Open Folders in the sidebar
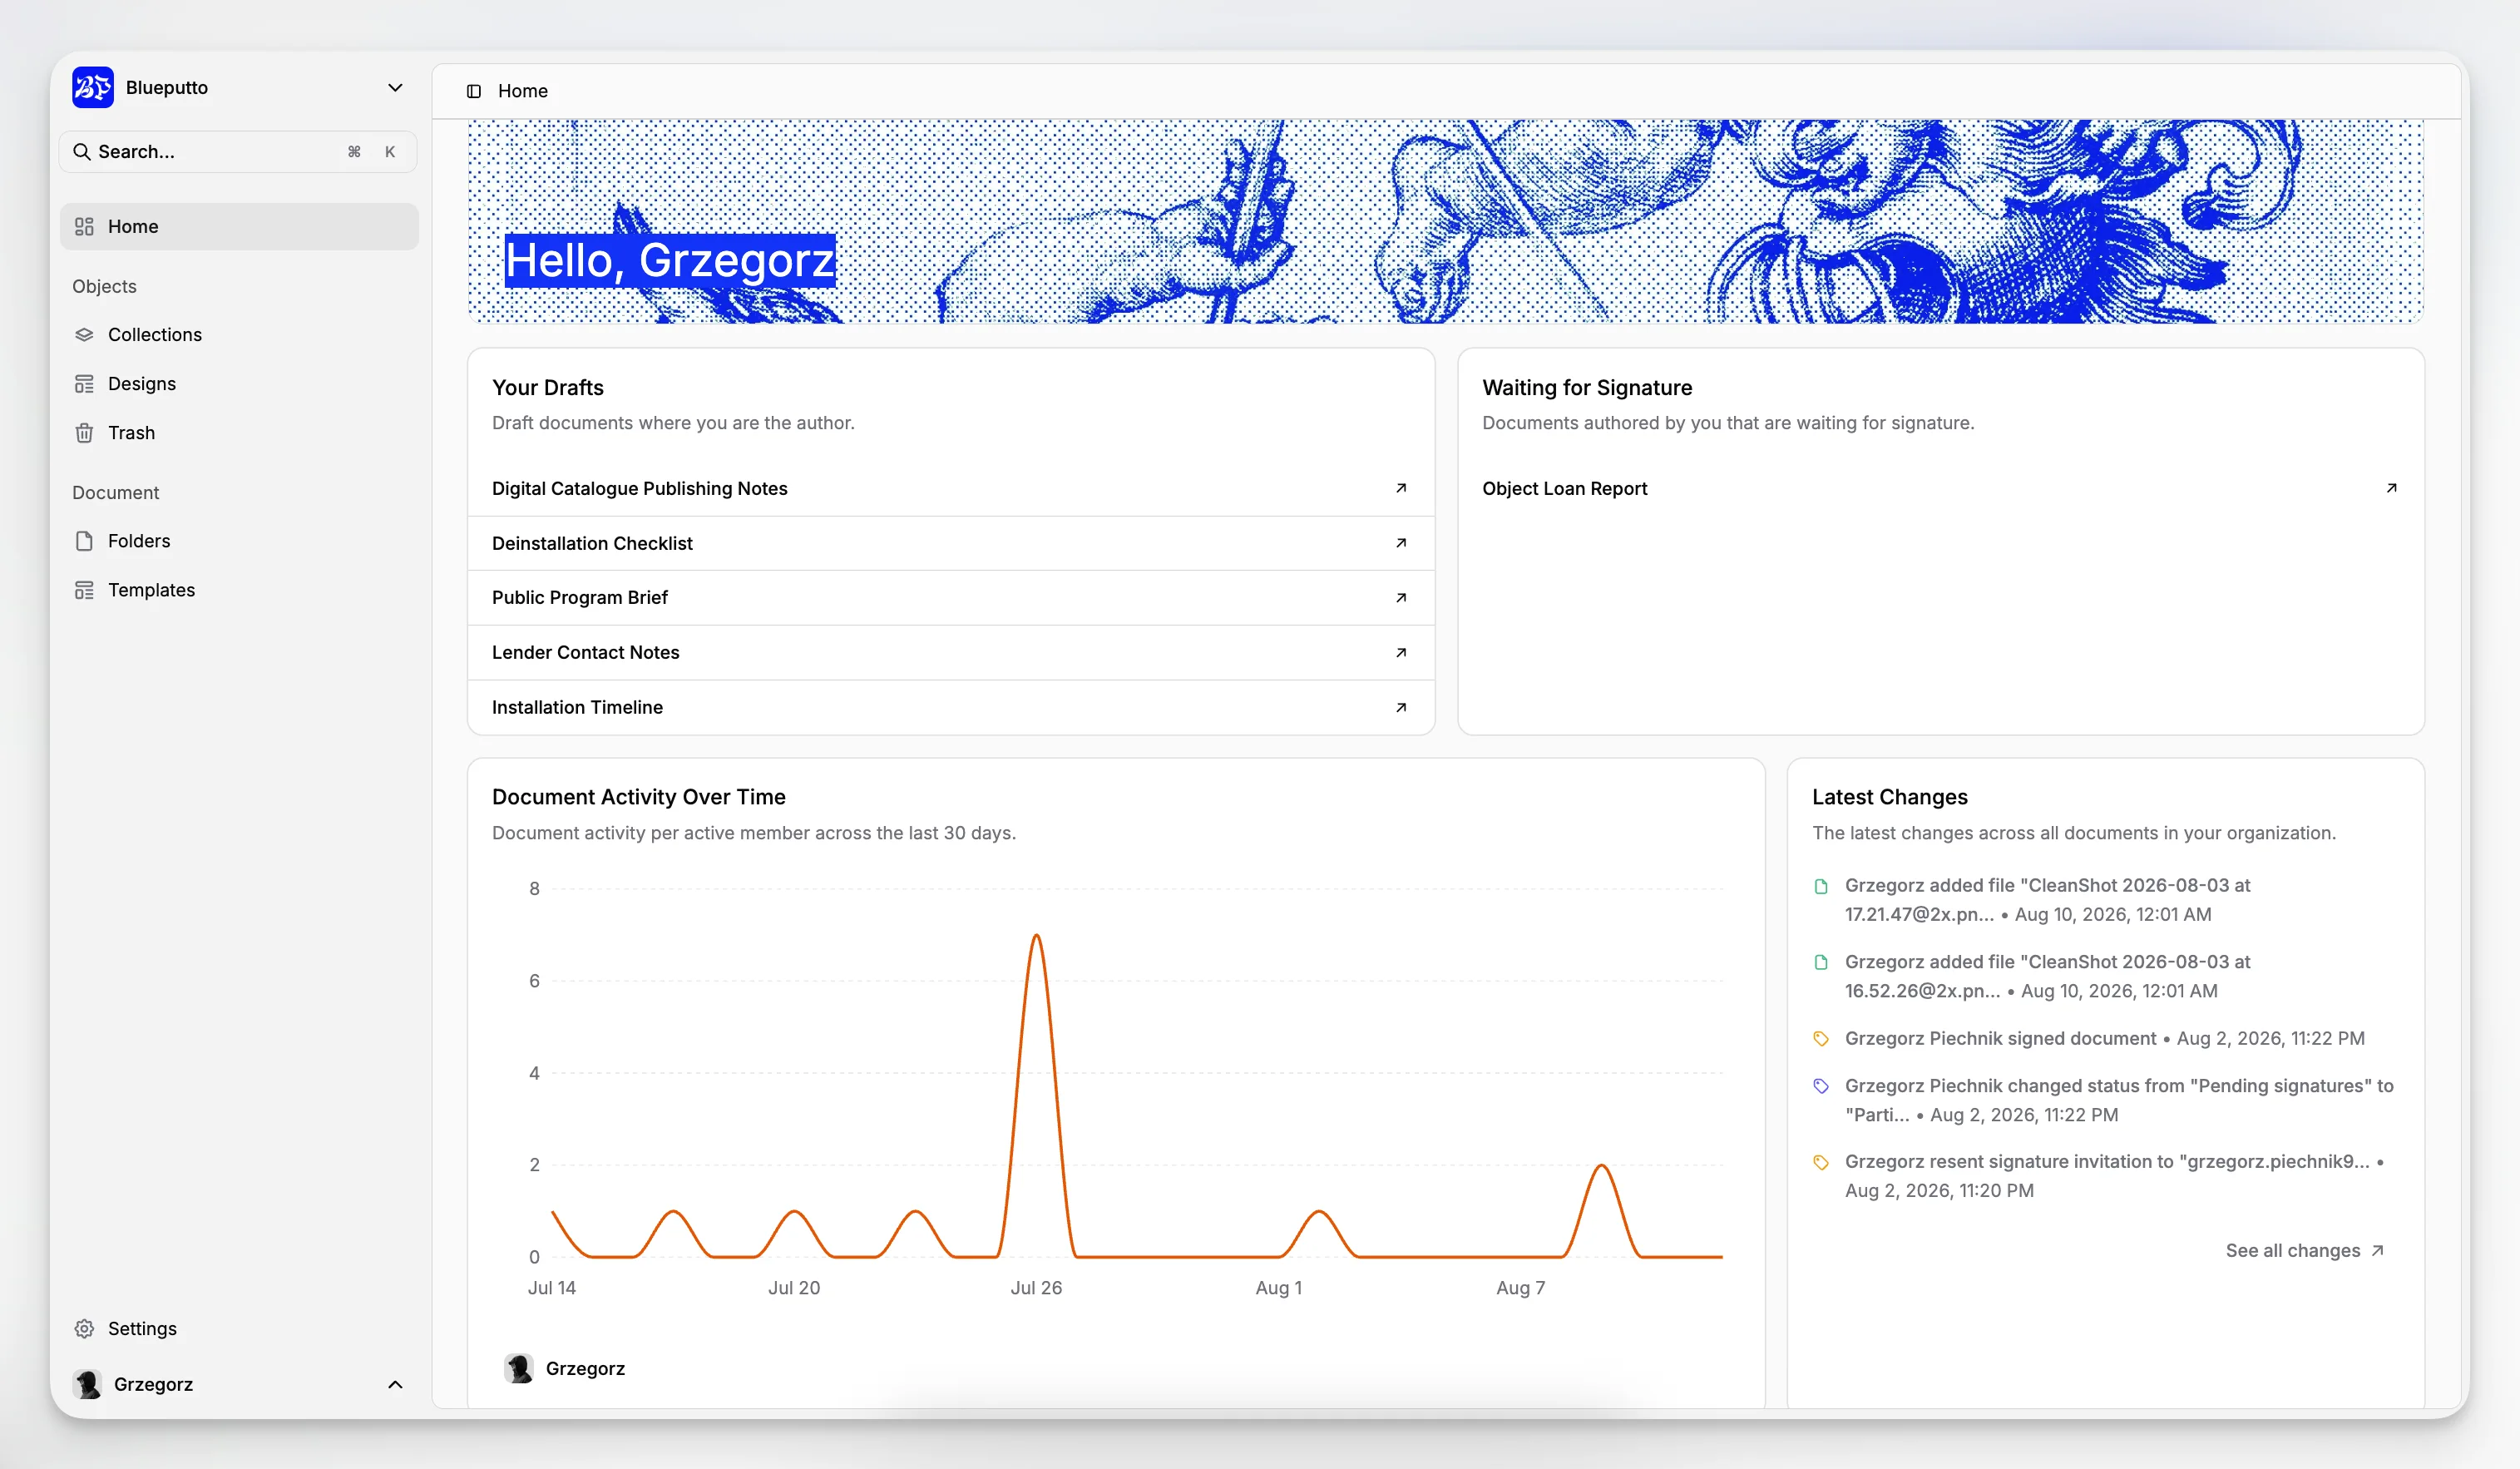The image size is (2520, 1469). click(239, 540)
